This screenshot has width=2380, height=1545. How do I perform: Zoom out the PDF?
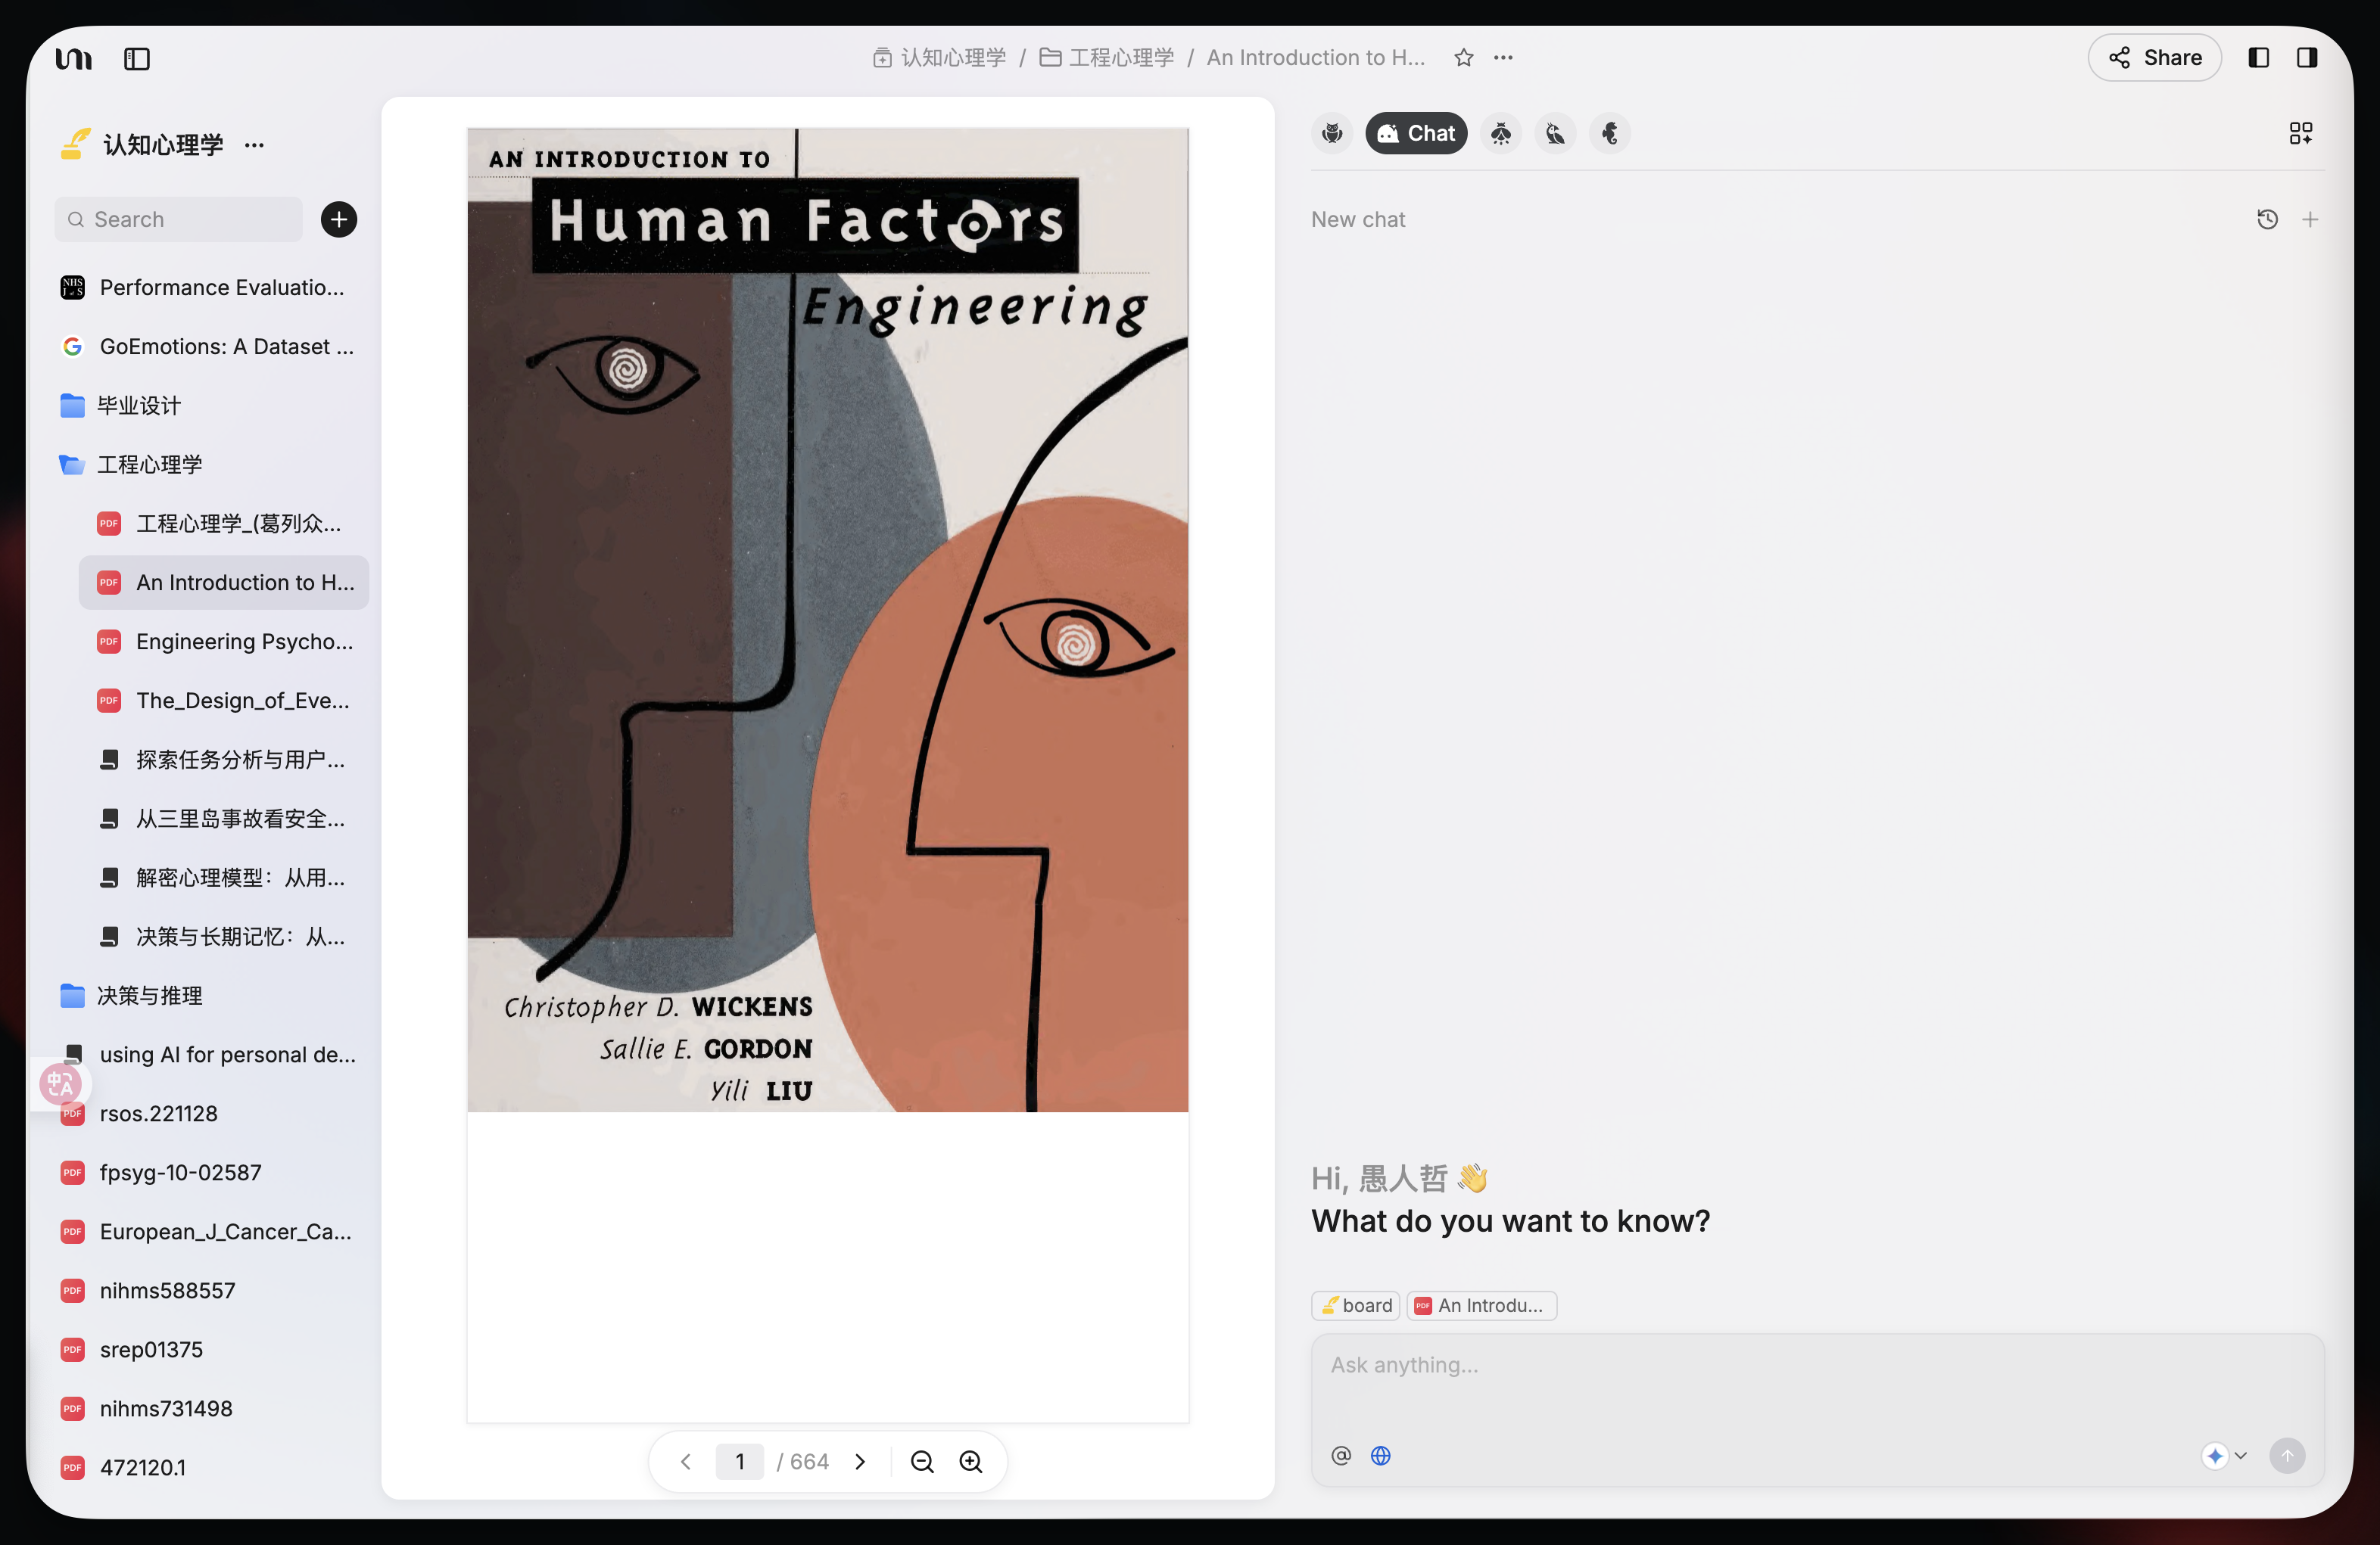pos(922,1461)
